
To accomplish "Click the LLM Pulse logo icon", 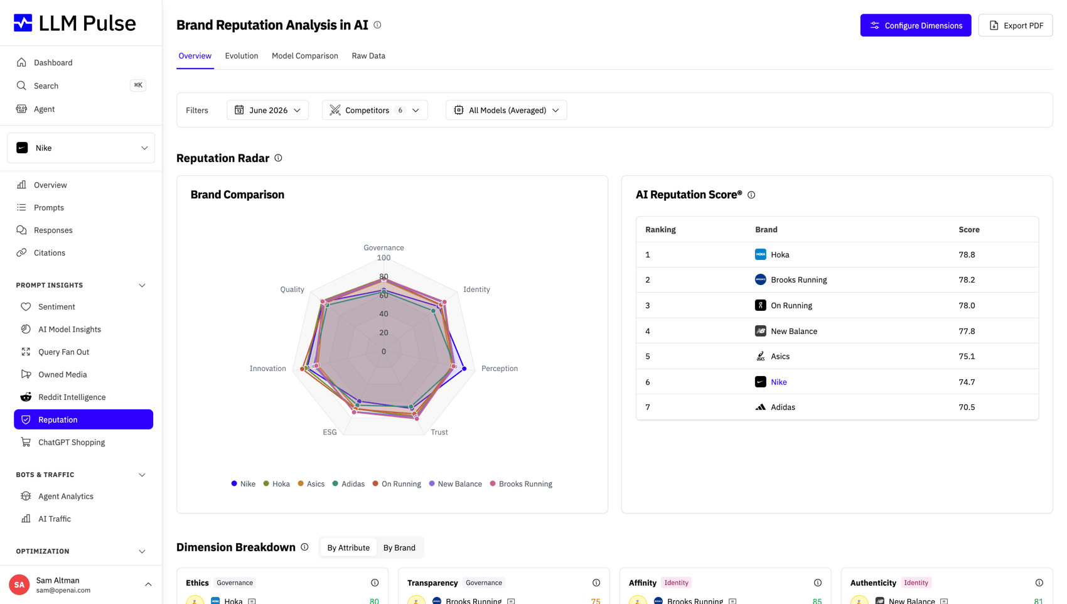I will click(23, 23).
